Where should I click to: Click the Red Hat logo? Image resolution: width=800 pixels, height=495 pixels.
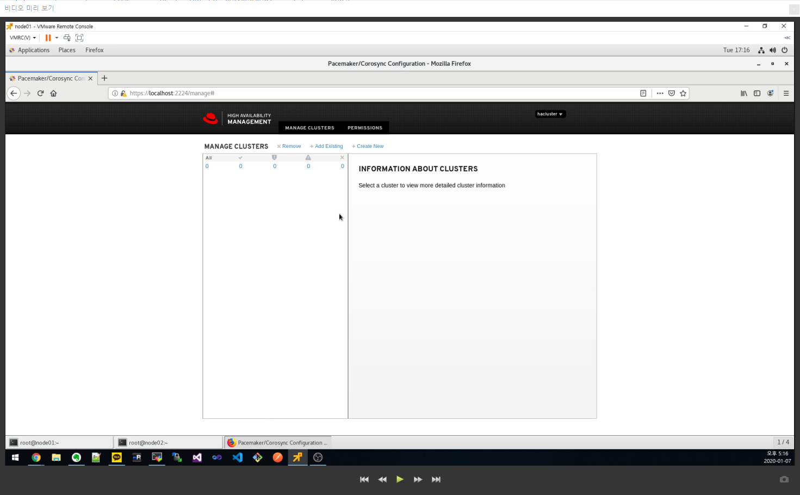[210, 118]
